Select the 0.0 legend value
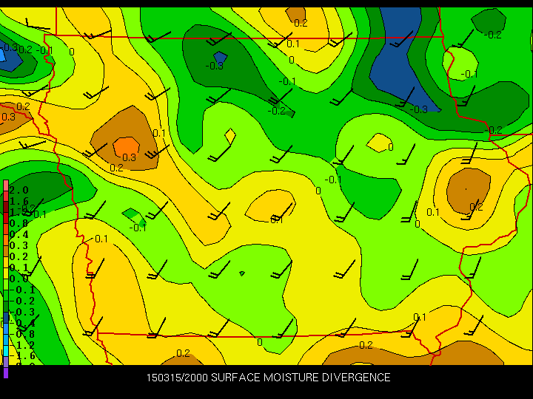Image resolution: width=533 pixels, height=399 pixels. pyautogui.click(x=19, y=279)
